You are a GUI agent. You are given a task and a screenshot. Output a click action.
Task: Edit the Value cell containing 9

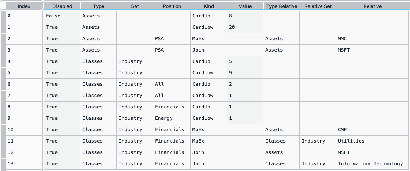[245, 73]
